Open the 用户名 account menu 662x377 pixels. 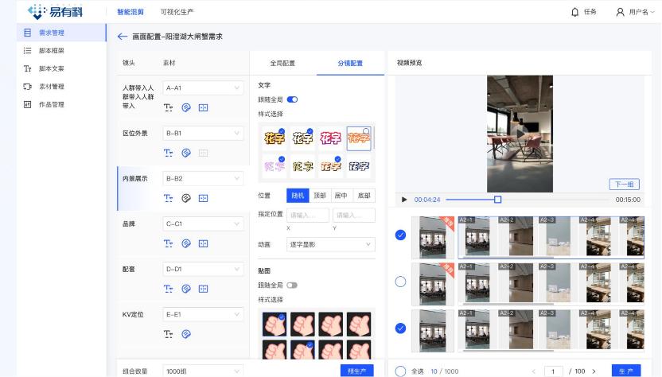click(x=636, y=12)
